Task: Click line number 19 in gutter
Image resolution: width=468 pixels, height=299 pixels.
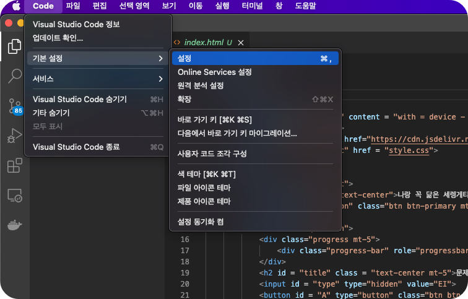Action: pyautogui.click(x=184, y=273)
